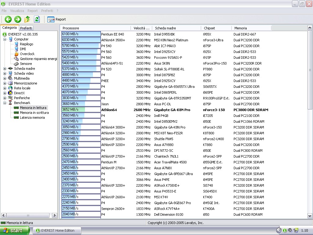Select the Xeon 3660 MB/s row
313x235 pixels.
point(166,104)
